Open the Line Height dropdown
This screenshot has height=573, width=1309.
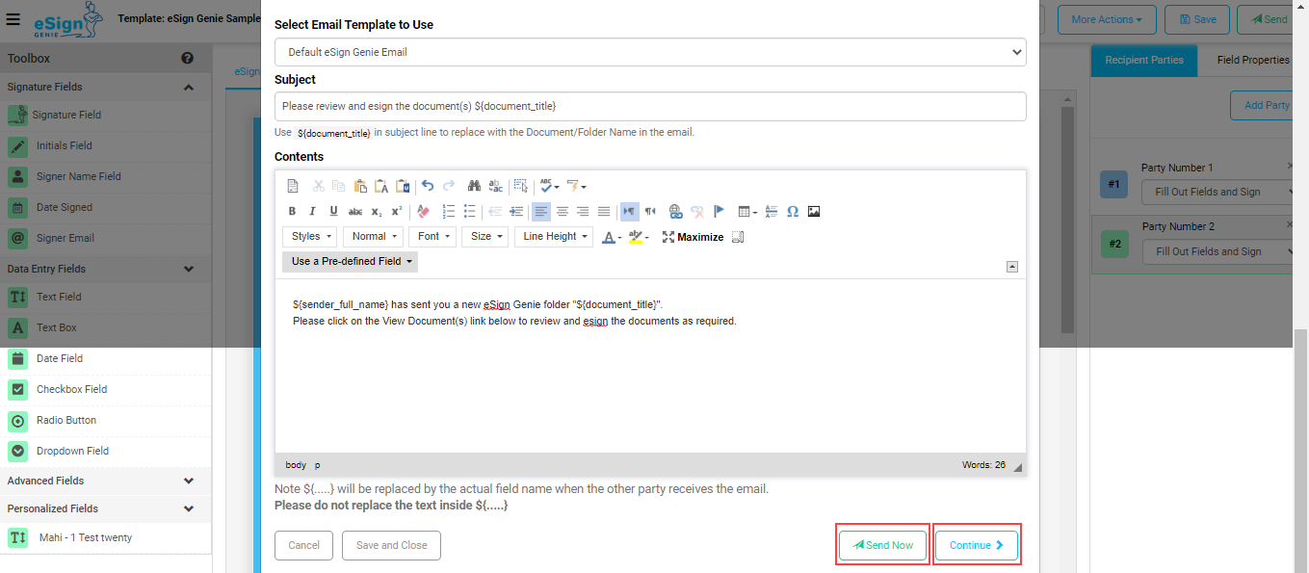coord(554,237)
